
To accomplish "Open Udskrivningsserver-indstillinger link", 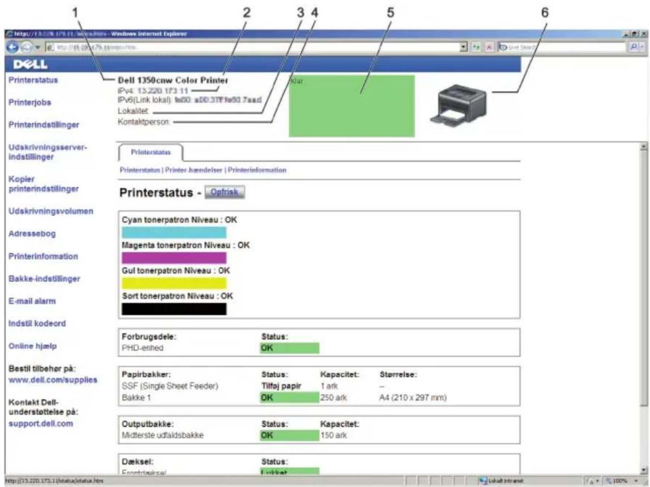I will coord(48,152).
